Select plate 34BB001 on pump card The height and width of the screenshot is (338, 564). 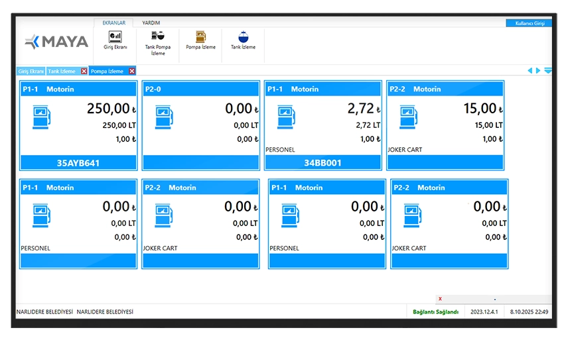point(322,162)
